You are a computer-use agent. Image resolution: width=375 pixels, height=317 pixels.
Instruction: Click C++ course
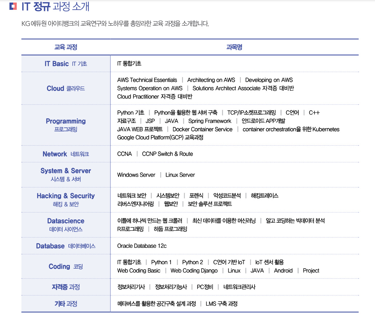[314, 113]
